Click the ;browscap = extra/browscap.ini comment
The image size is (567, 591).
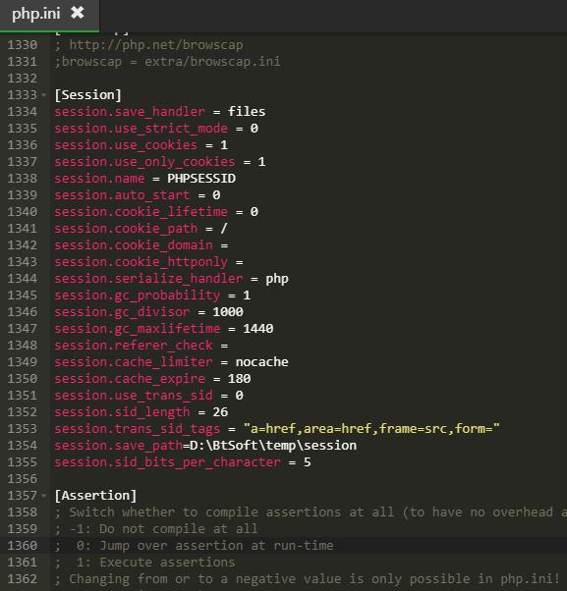tap(167, 62)
